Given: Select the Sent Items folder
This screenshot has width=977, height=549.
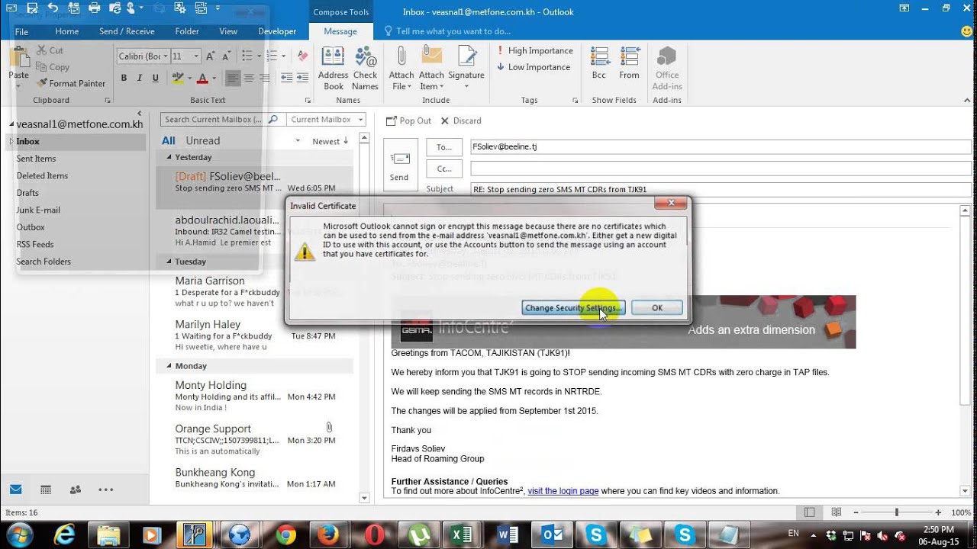Looking at the screenshot, I should click(36, 159).
